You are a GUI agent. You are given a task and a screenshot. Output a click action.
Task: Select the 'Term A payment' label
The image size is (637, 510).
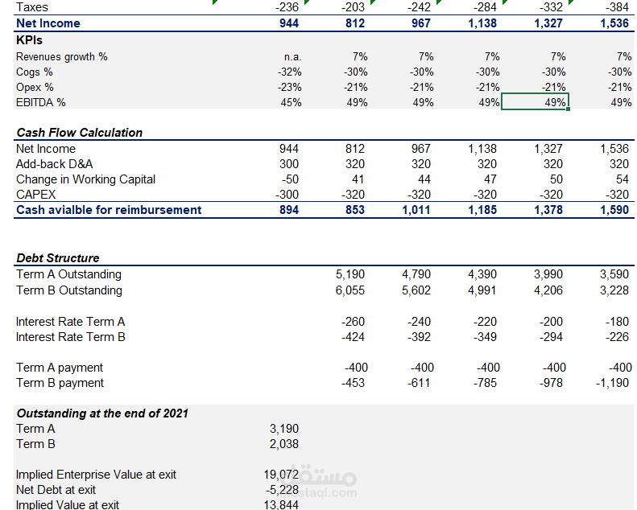point(60,368)
